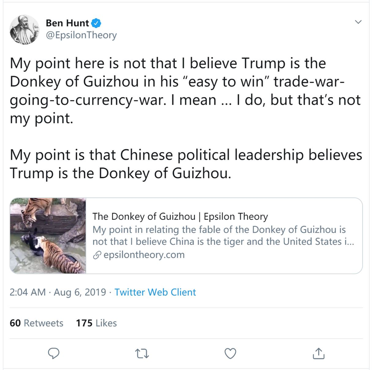Open "The Donkey of Guizhou | Epsilon Theory" title

(180, 216)
